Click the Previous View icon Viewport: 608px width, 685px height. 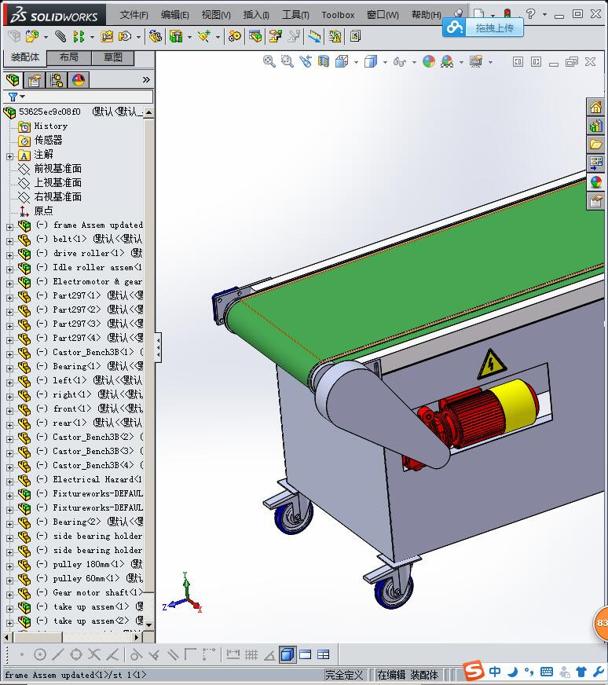[306, 61]
